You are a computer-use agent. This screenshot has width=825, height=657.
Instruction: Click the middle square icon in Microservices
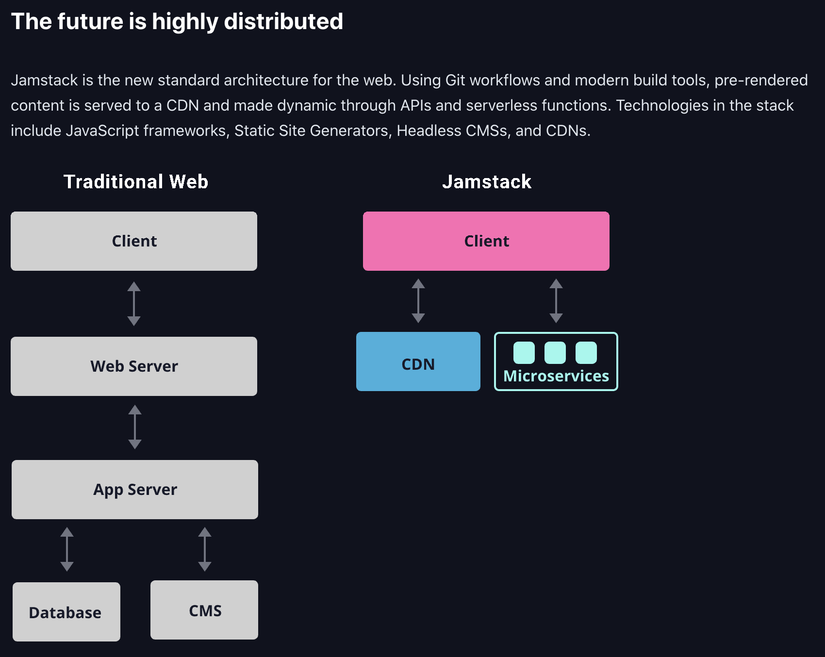click(x=555, y=353)
